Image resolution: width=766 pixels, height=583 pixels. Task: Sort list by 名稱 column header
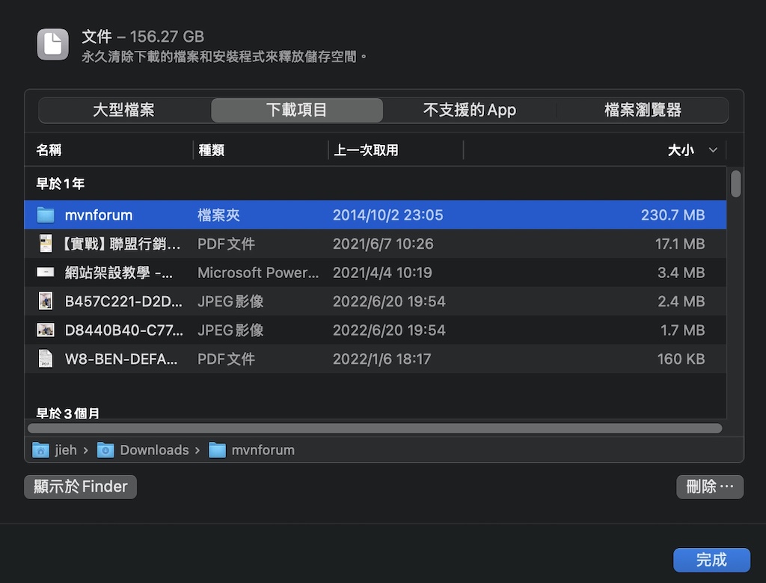pyautogui.click(x=49, y=150)
